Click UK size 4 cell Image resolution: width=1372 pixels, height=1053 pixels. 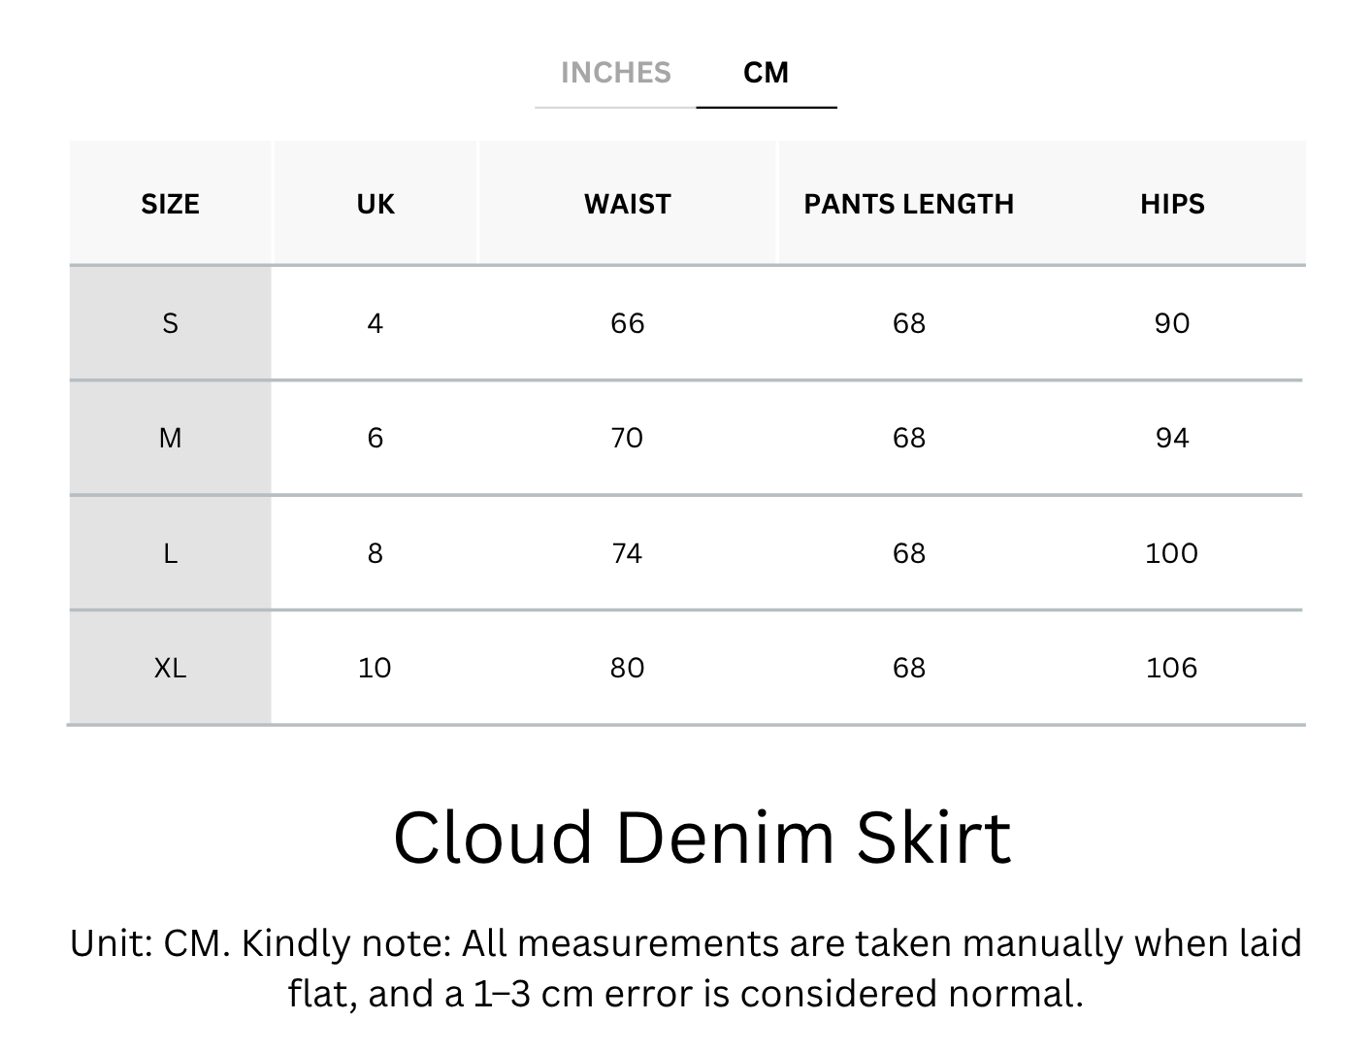[376, 323]
